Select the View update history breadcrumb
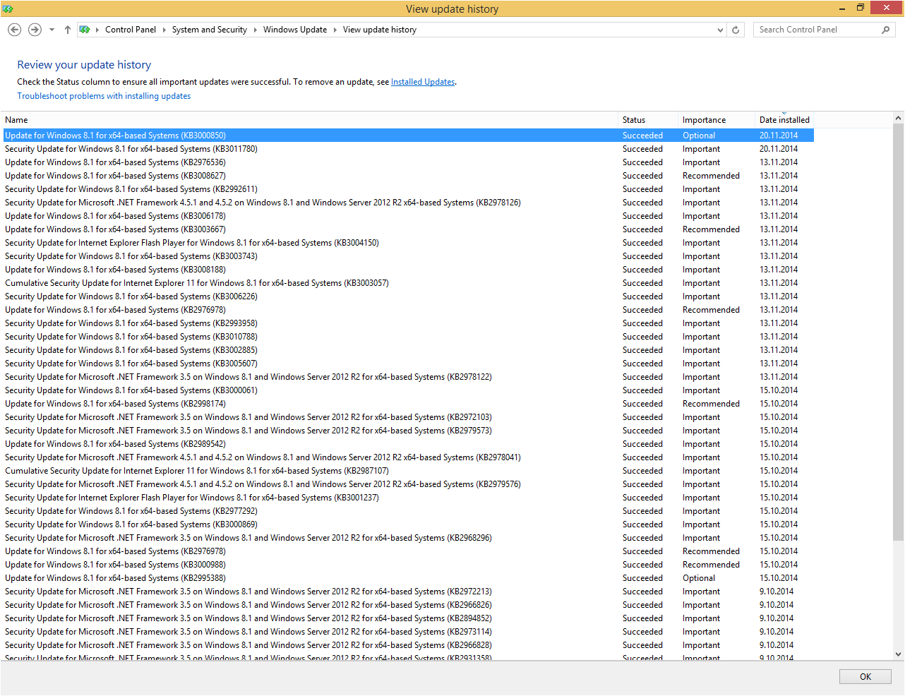 click(x=380, y=30)
